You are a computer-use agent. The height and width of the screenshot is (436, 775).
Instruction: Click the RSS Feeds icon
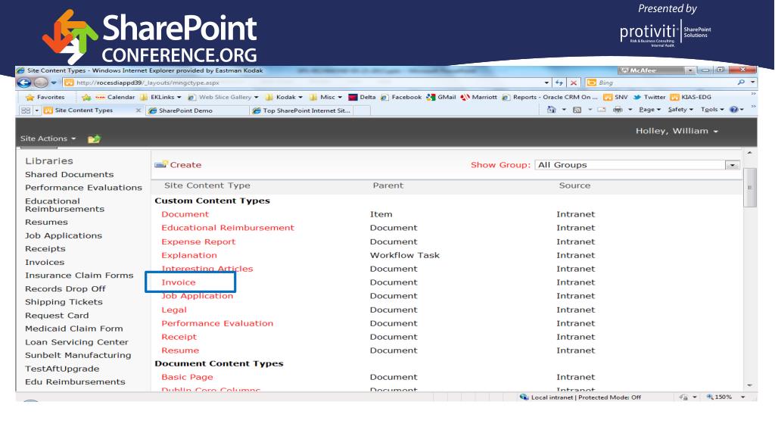[x=577, y=110]
